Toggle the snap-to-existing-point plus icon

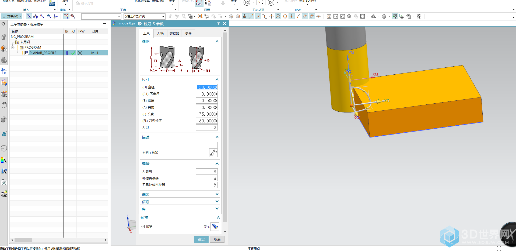pyautogui.click(x=292, y=16)
